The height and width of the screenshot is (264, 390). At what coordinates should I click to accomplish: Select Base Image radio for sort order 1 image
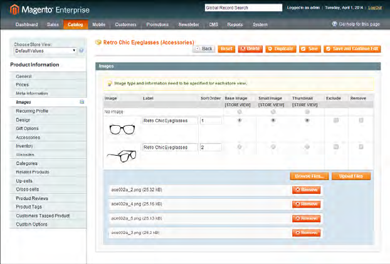click(240, 120)
